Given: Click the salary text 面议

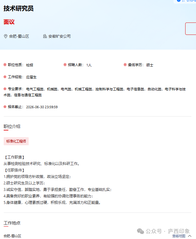Looking at the screenshot, I should (9, 22).
